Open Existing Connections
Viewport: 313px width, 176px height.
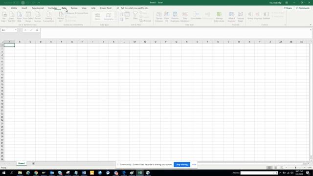point(48,17)
